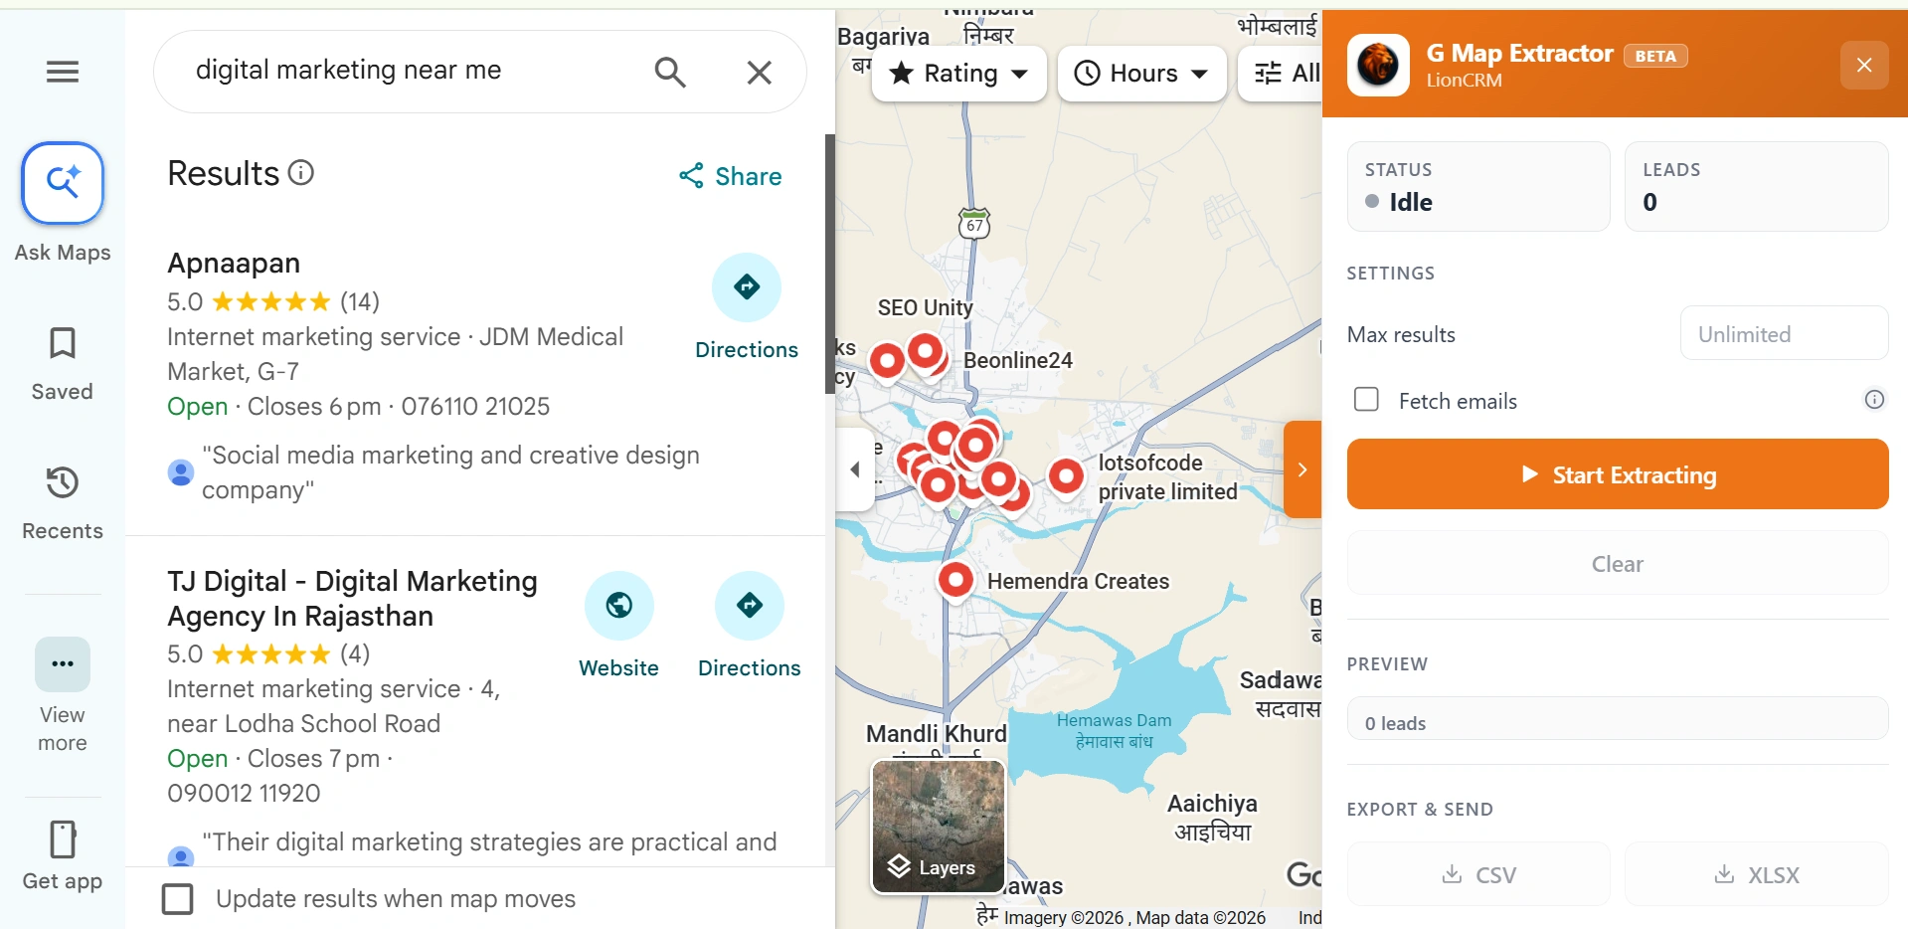Image resolution: width=1908 pixels, height=929 pixels.
Task: Click the results list scrollbar
Action: pos(830,264)
